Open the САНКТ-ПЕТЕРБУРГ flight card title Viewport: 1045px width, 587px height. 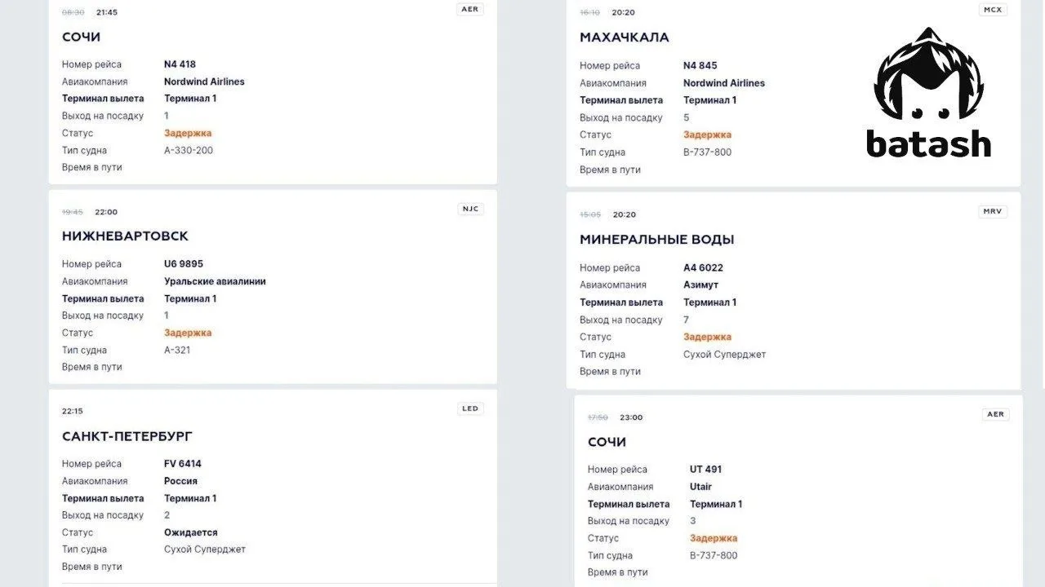127,436
